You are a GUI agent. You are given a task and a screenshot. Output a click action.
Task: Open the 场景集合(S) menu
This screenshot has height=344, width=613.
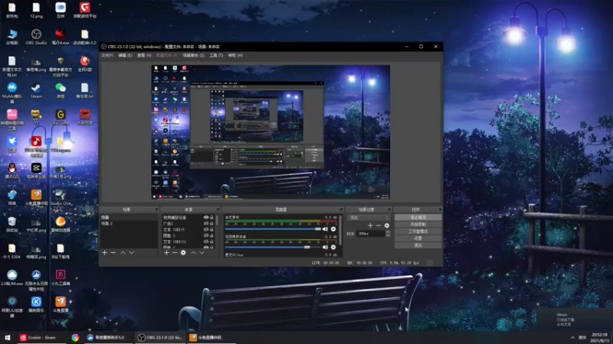tap(194, 55)
